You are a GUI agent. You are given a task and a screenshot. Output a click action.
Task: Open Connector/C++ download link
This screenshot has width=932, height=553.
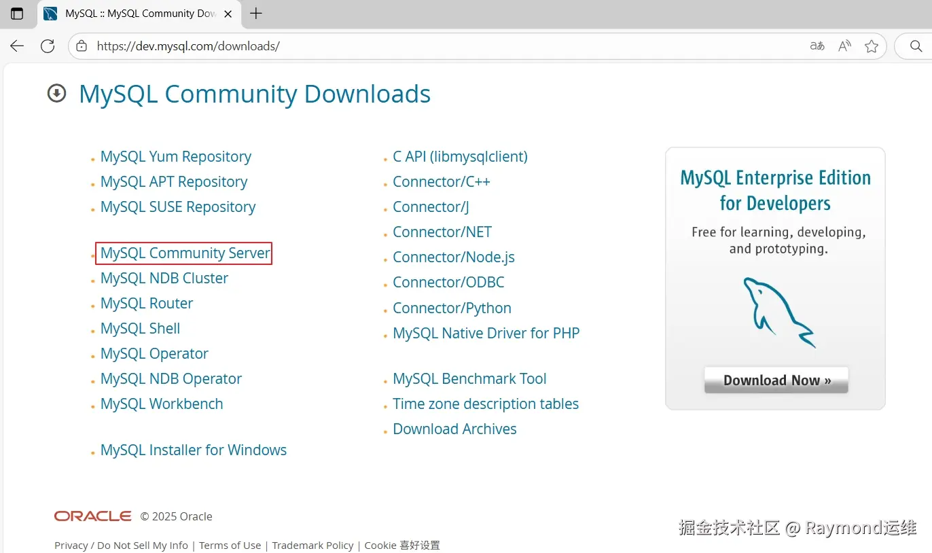(x=442, y=182)
